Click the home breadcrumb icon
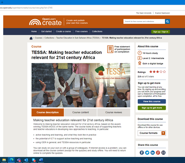 pos(31,38)
